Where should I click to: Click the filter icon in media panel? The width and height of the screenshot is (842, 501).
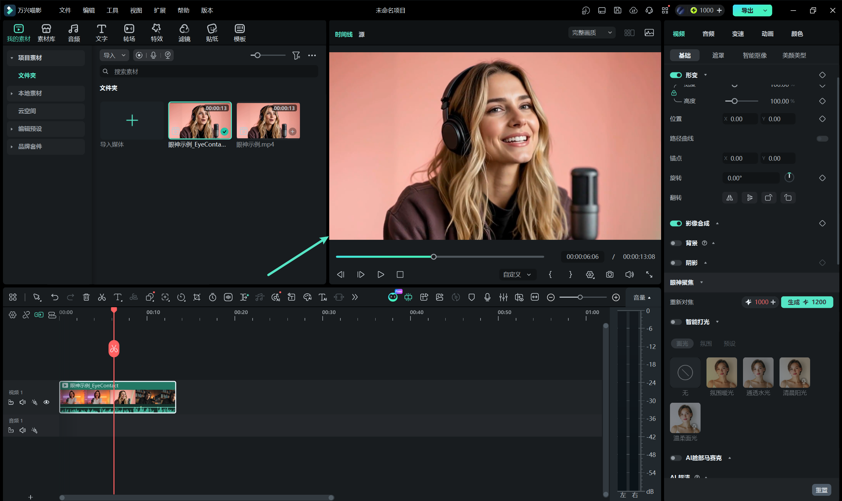click(296, 56)
